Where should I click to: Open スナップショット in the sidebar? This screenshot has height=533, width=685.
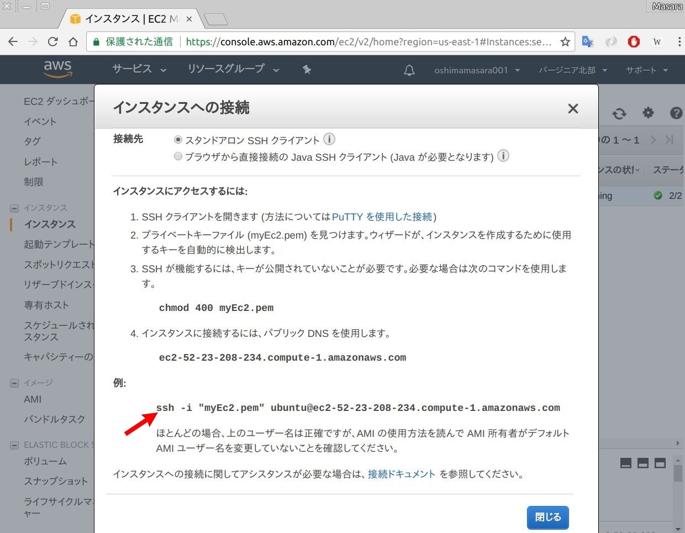coord(56,481)
